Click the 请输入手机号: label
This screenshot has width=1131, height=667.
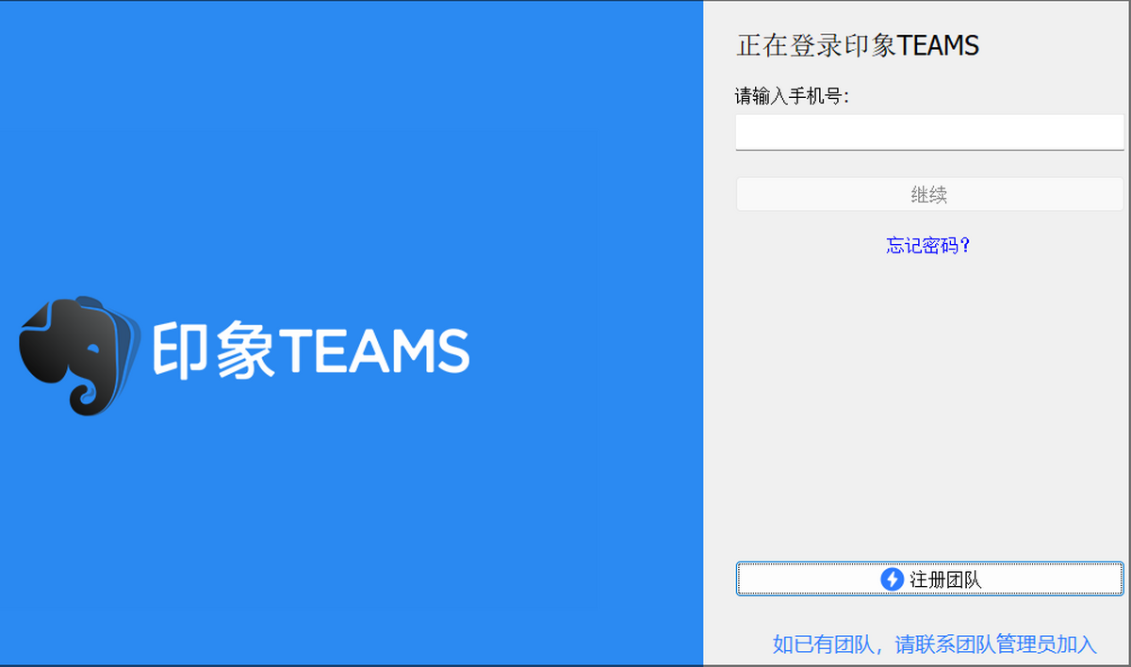pyautogui.click(x=792, y=96)
